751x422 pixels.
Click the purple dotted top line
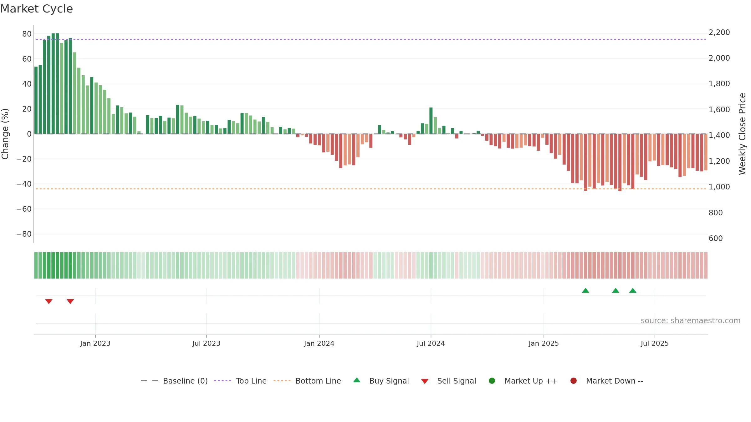(371, 39)
